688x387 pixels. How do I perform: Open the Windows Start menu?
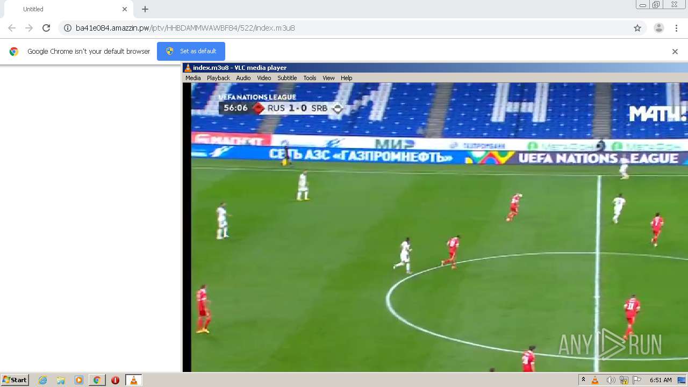pyautogui.click(x=15, y=380)
